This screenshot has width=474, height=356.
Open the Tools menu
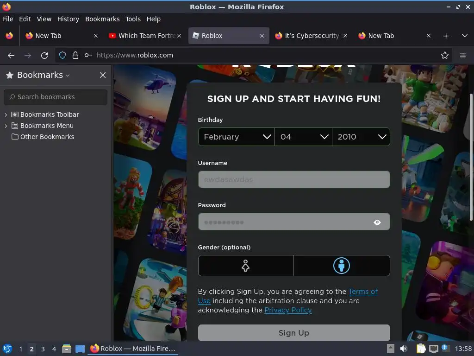[x=133, y=19]
